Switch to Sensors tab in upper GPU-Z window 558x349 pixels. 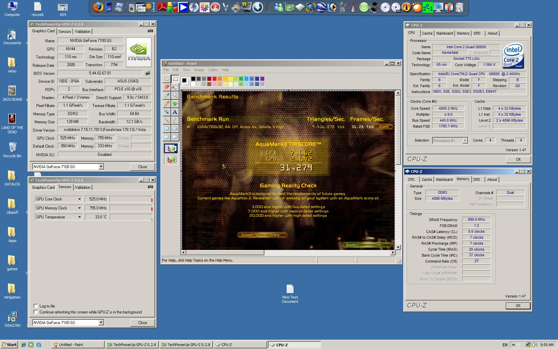coord(65,31)
